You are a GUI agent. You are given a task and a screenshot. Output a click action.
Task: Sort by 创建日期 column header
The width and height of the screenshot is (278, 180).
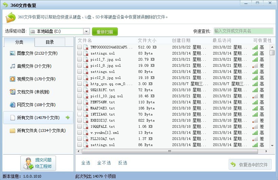click(x=181, y=41)
